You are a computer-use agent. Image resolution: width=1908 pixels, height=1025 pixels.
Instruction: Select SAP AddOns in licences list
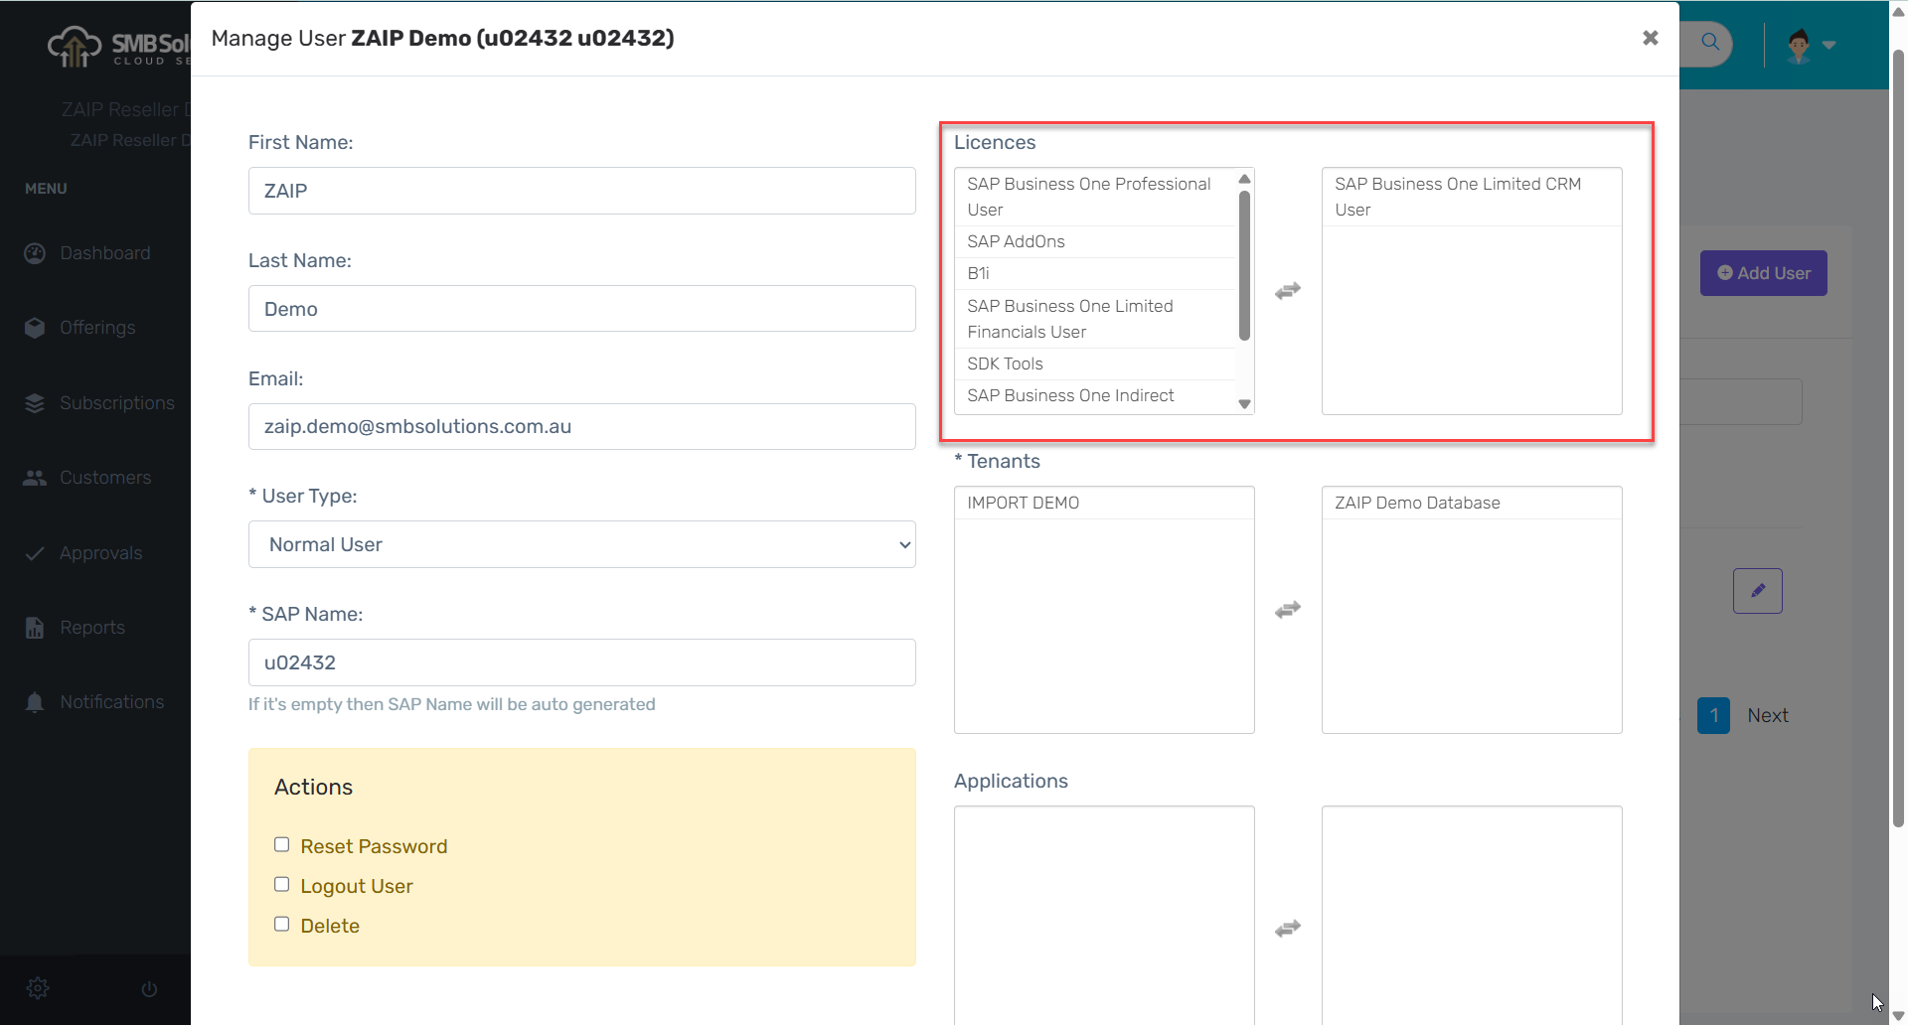(x=1095, y=241)
